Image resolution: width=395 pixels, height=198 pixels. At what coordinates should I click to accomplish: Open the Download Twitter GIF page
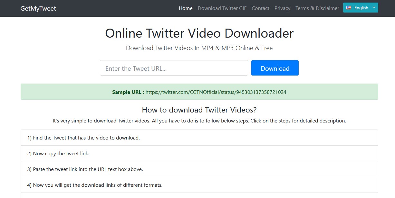pos(222,8)
